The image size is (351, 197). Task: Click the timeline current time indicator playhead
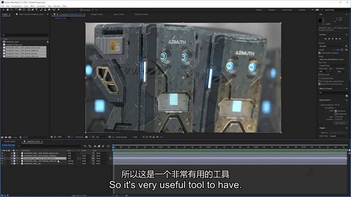tap(114, 147)
